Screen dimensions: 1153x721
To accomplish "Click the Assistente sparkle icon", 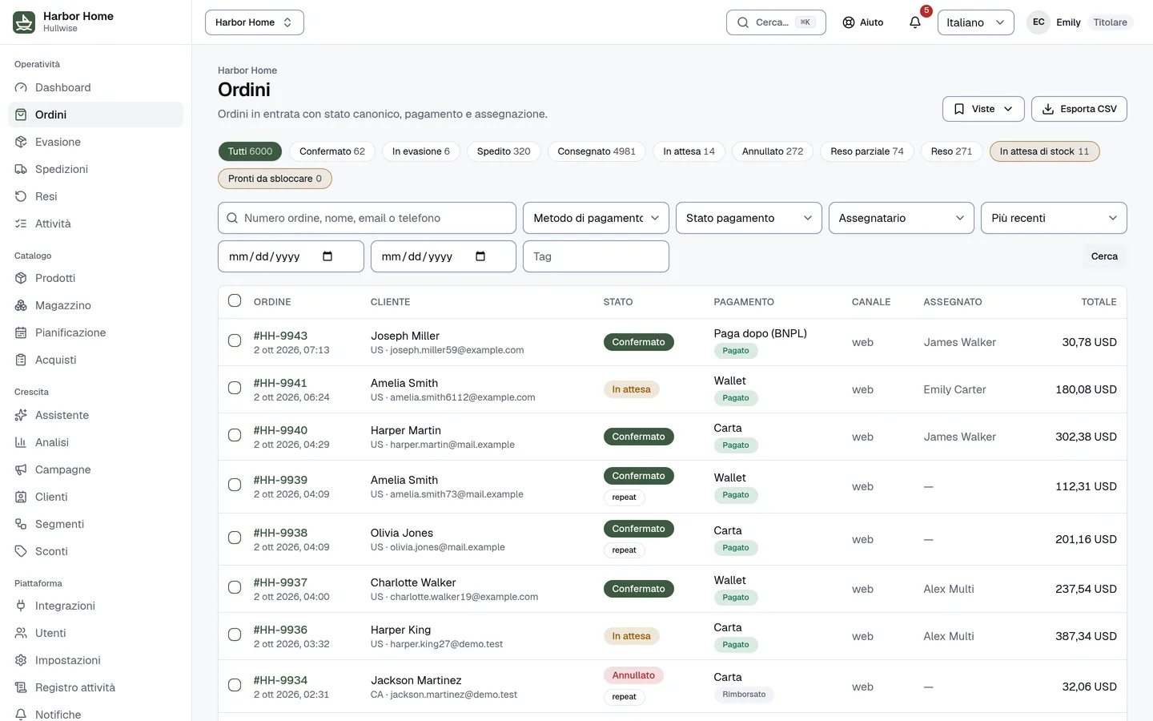I will (x=21, y=415).
